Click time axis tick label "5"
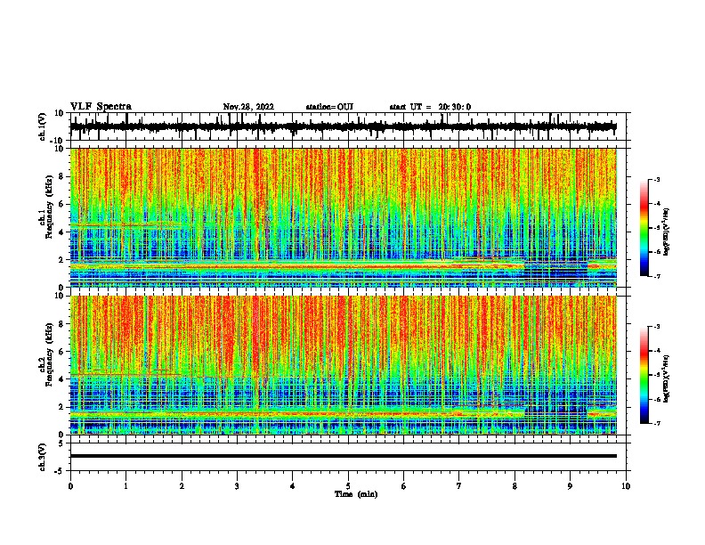The image size is (705, 545). pos(348,486)
